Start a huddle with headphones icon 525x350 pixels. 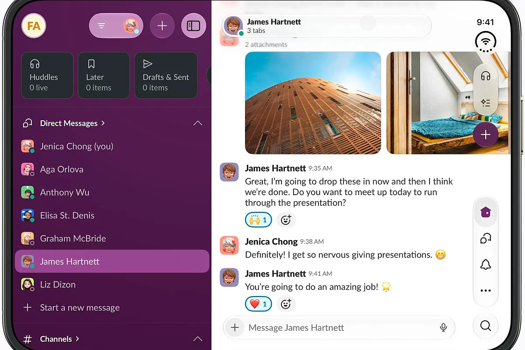point(486,77)
